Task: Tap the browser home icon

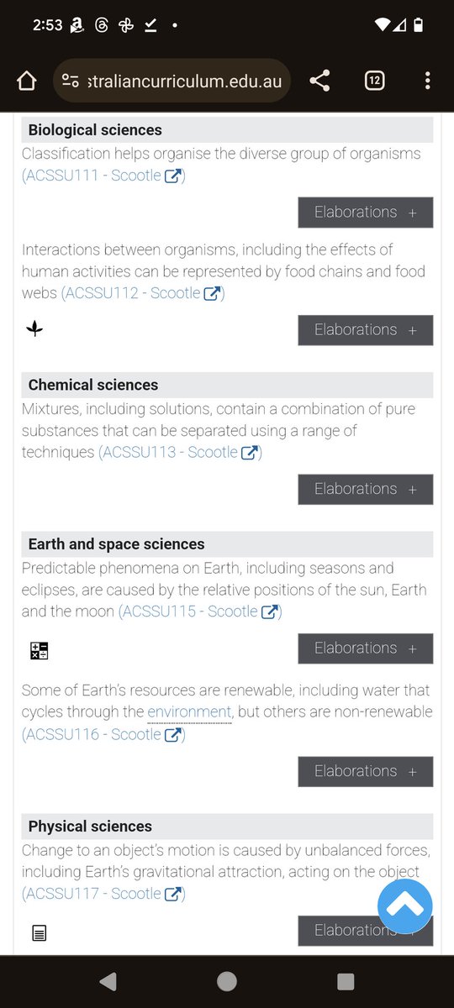Action: click(27, 81)
